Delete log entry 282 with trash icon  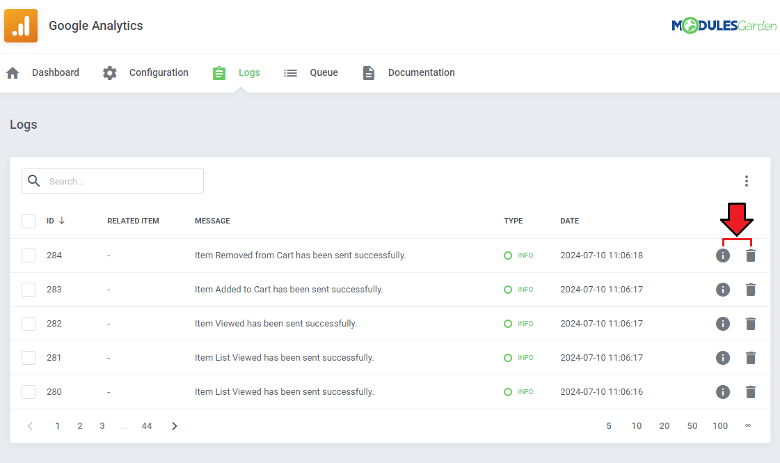coord(751,324)
